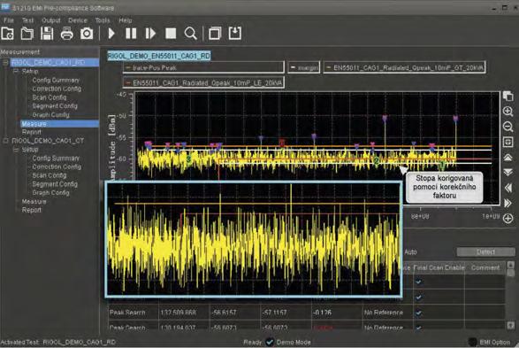Open the Tools menu
Viewport: 519px width, 348px height.
(x=103, y=20)
